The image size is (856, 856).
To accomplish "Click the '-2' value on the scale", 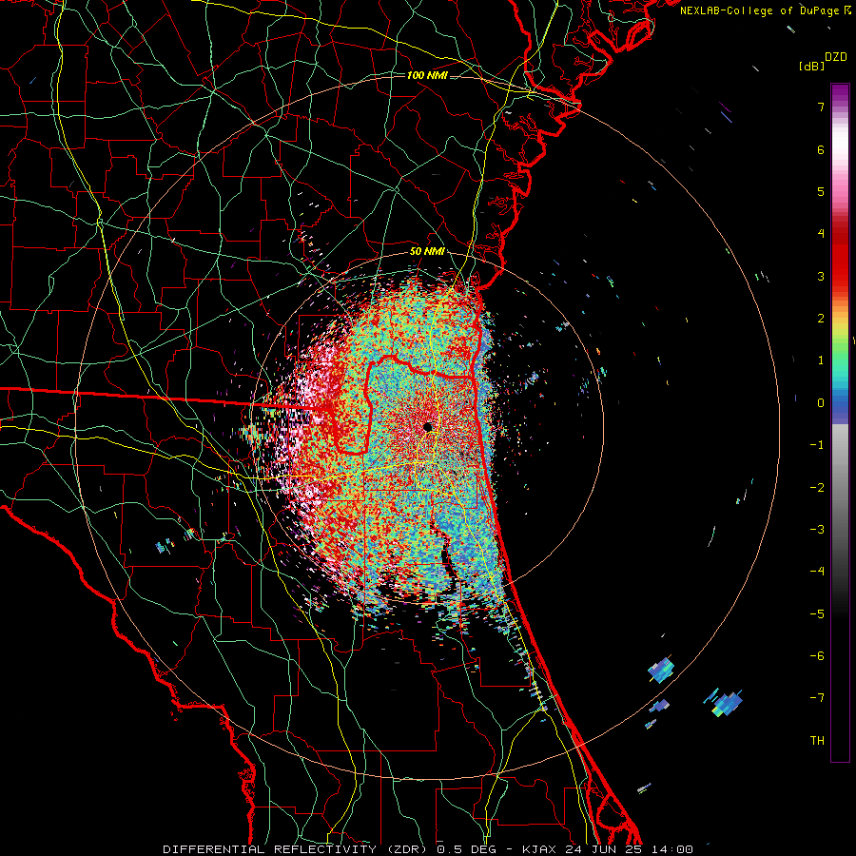I will pyautogui.click(x=817, y=487).
